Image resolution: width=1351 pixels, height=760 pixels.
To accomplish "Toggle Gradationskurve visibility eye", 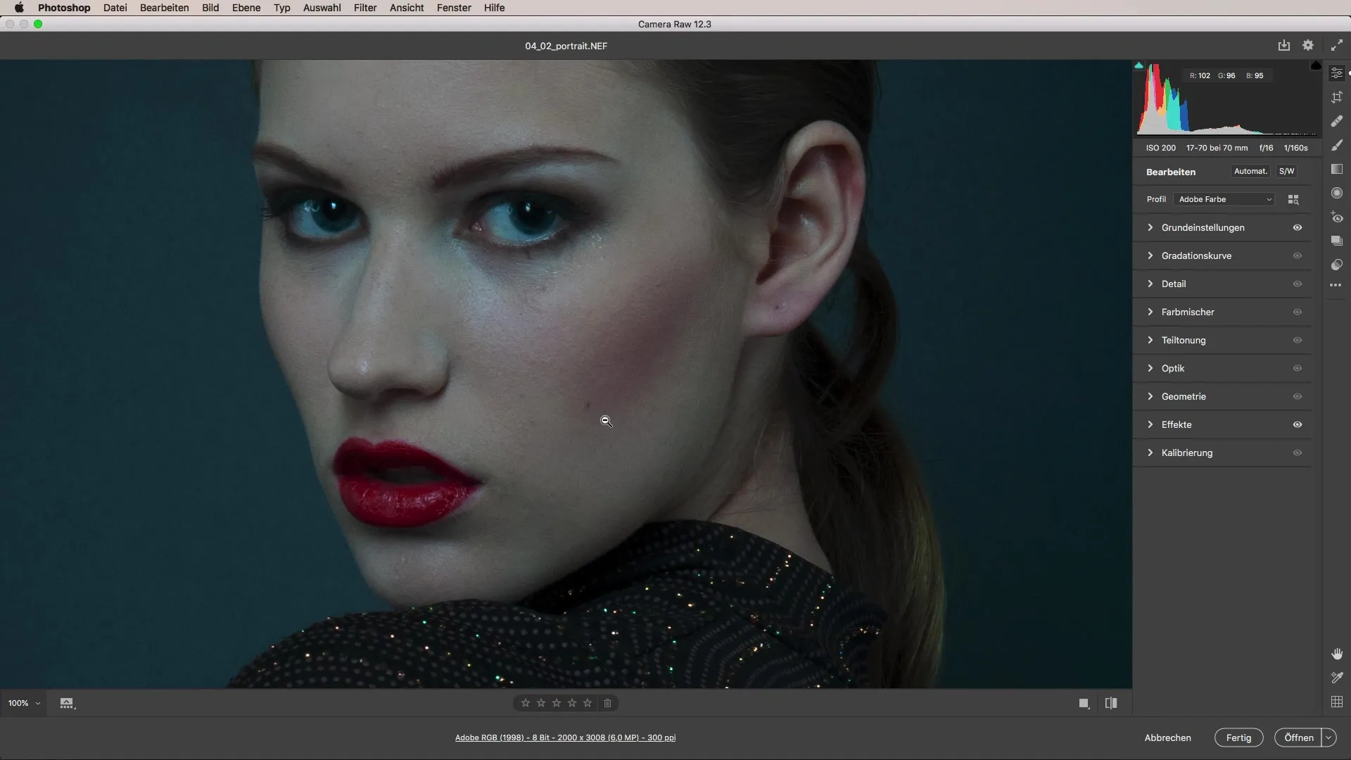I will tap(1298, 255).
